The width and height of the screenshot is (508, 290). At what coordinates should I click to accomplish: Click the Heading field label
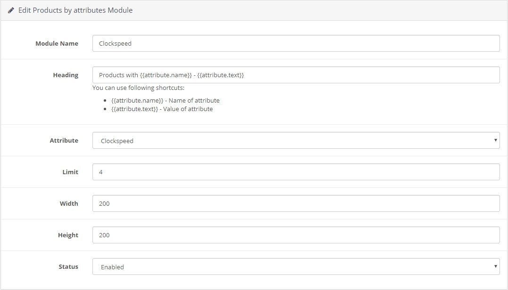[x=66, y=75]
